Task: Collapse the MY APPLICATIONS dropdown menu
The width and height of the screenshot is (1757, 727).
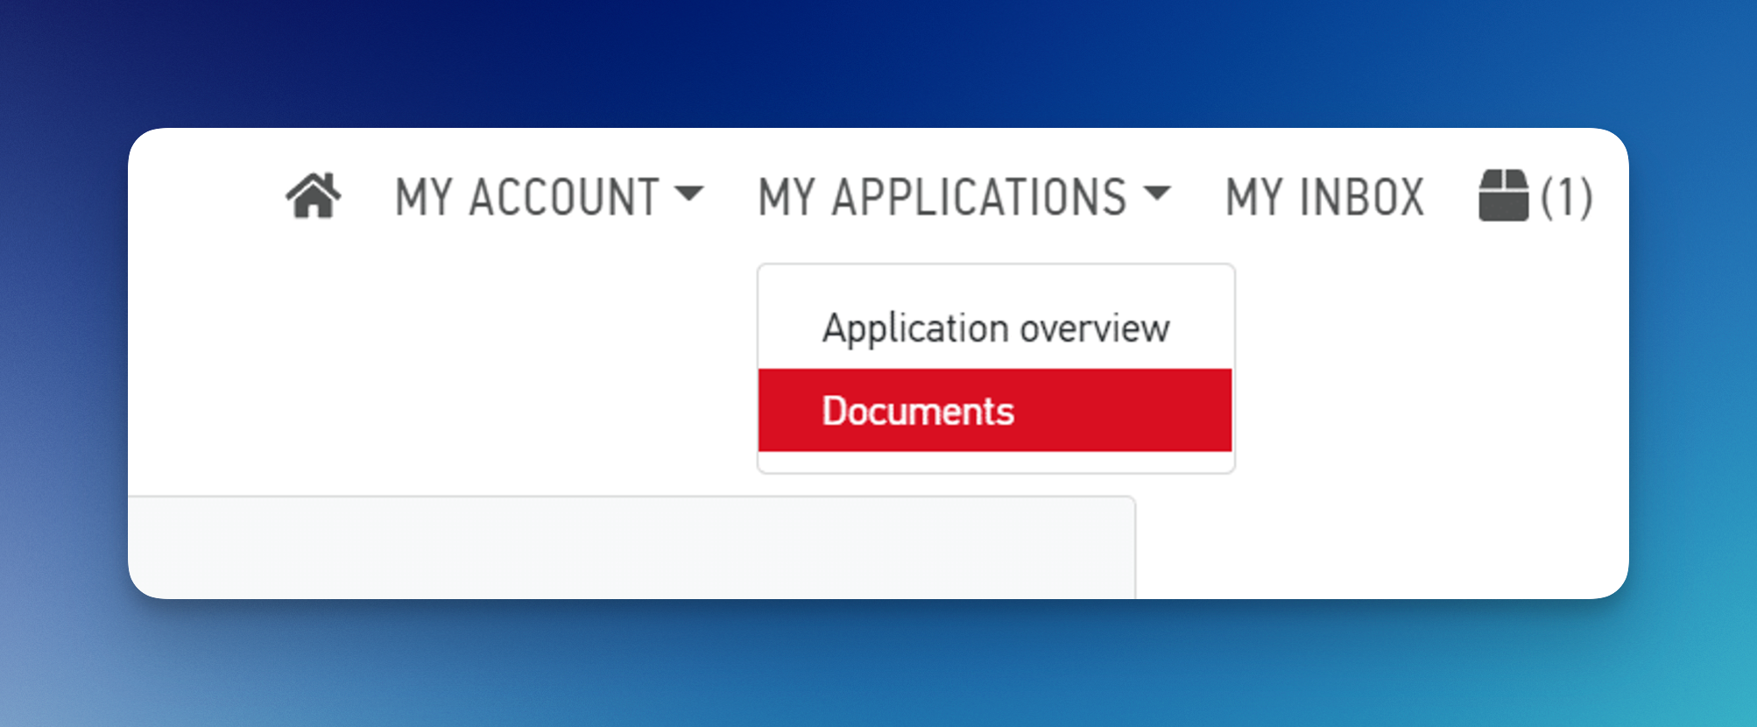Action: (964, 196)
